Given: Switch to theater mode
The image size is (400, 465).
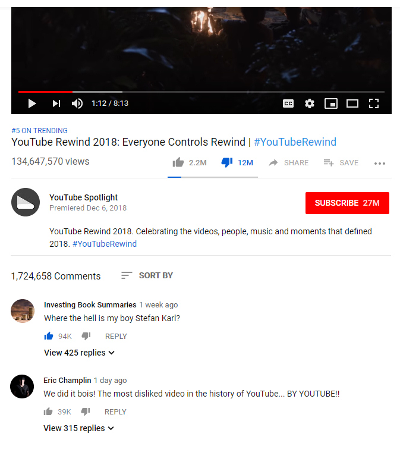Looking at the screenshot, I should click(x=352, y=103).
